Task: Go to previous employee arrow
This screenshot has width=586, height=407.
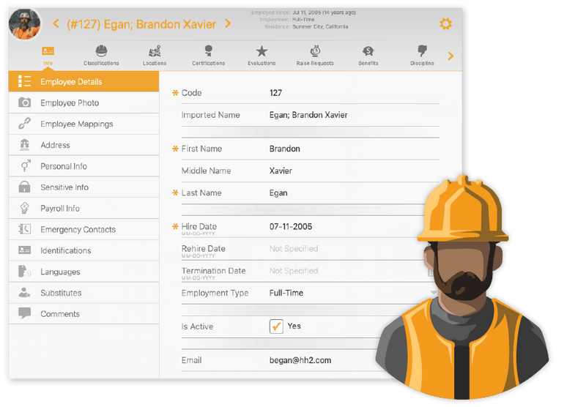Action: click(56, 24)
